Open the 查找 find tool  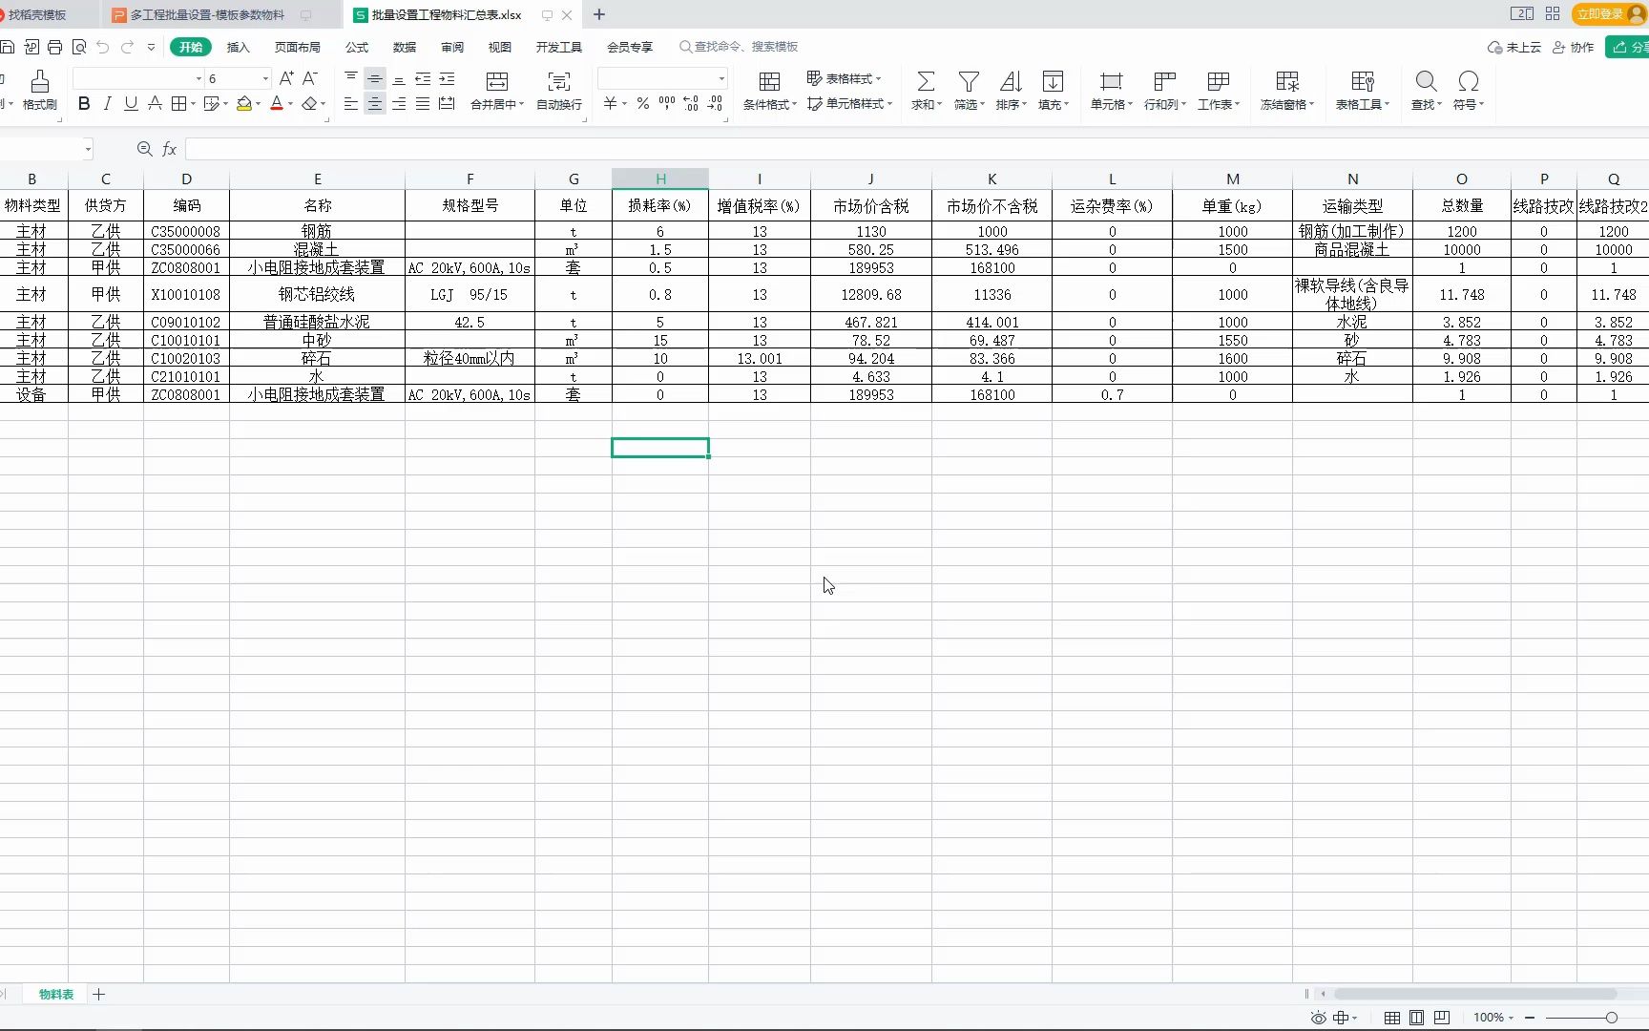1425,91
